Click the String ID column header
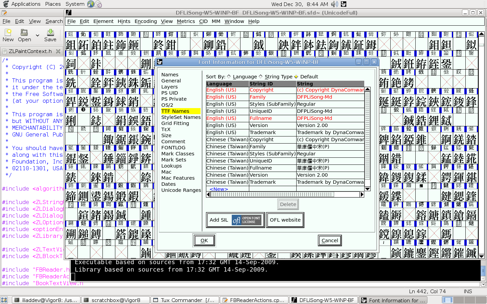The height and width of the screenshot is (304, 487). 273,84
